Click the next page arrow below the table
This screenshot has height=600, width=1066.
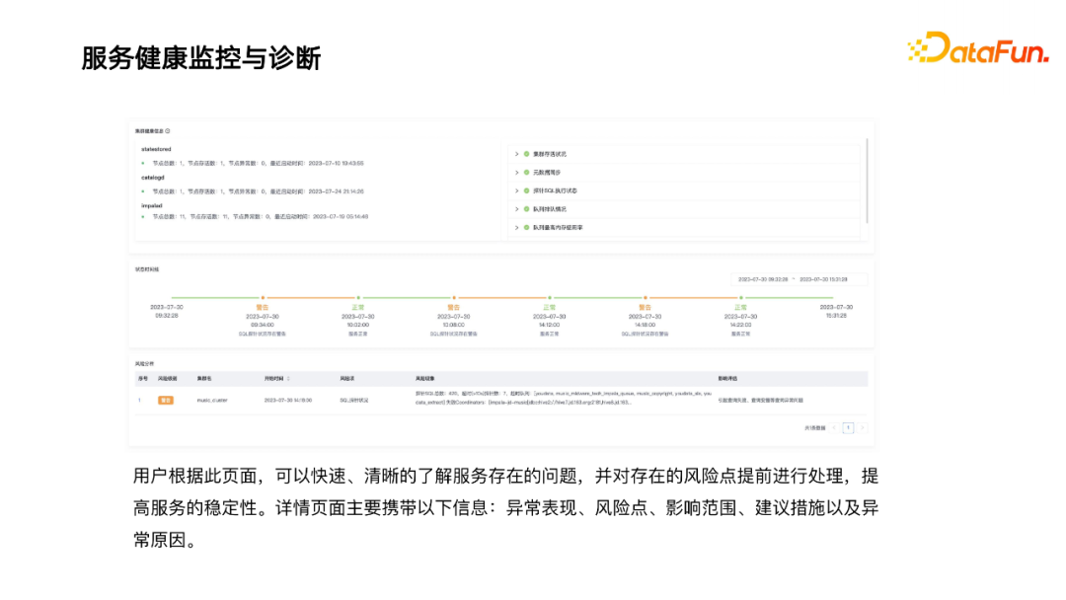pos(861,427)
